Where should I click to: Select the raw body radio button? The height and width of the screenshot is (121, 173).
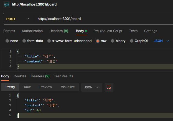click(x=98, y=41)
